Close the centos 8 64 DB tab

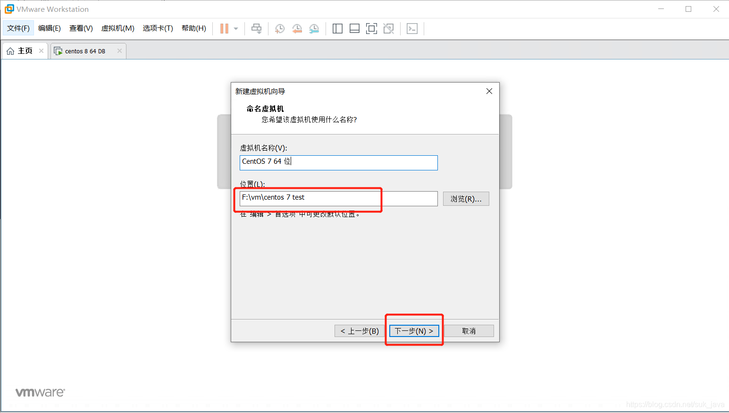(x=120, y=51)
